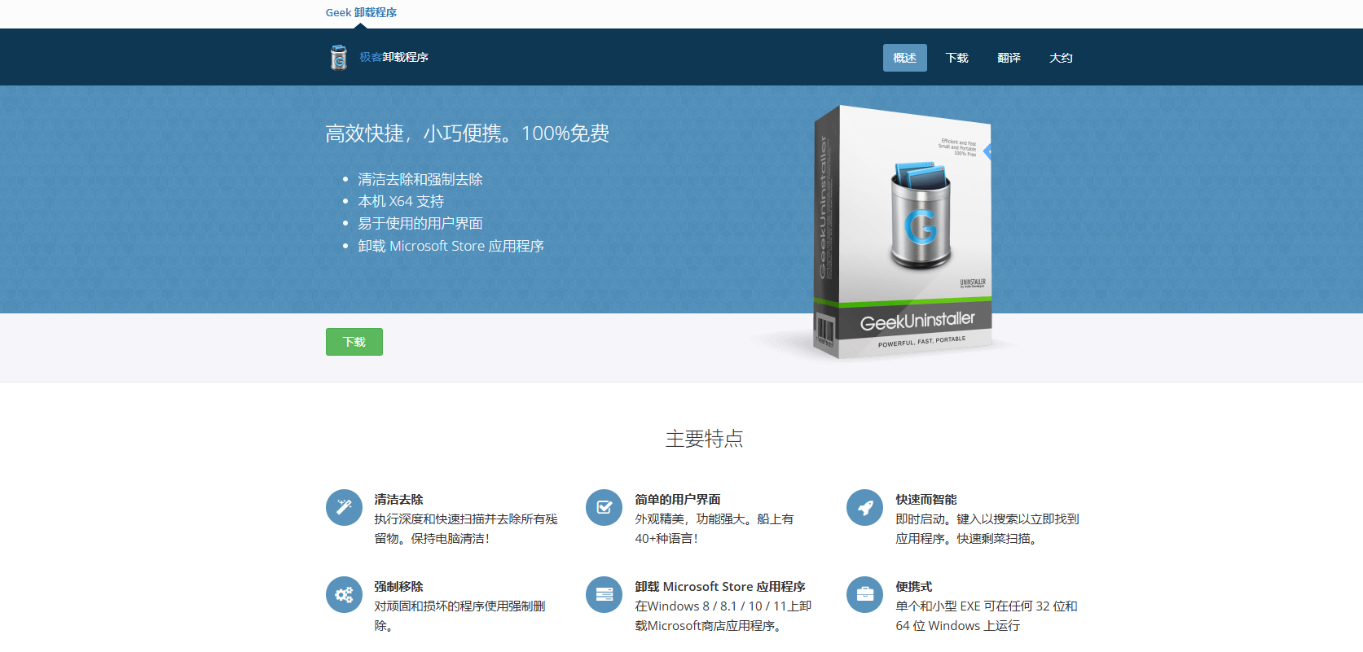
Task: Click the checkmark icon for 简单的用户界面
Action: pyautogui.click(x=605, y=507)
